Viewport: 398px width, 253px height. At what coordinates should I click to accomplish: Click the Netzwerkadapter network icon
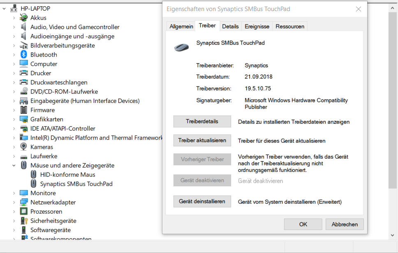(23, 202)
